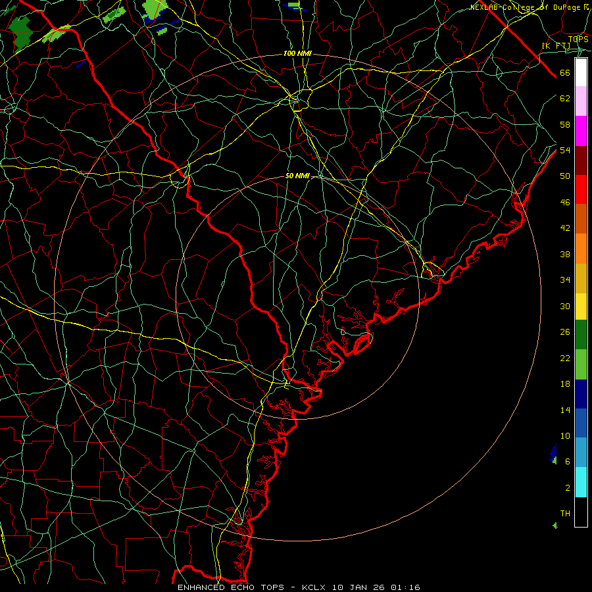Click the light green 22 kft legend swatch
The image size is (592, 592).
[581, 364]
